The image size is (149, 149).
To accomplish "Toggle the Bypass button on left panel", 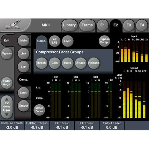I will 7,53.
